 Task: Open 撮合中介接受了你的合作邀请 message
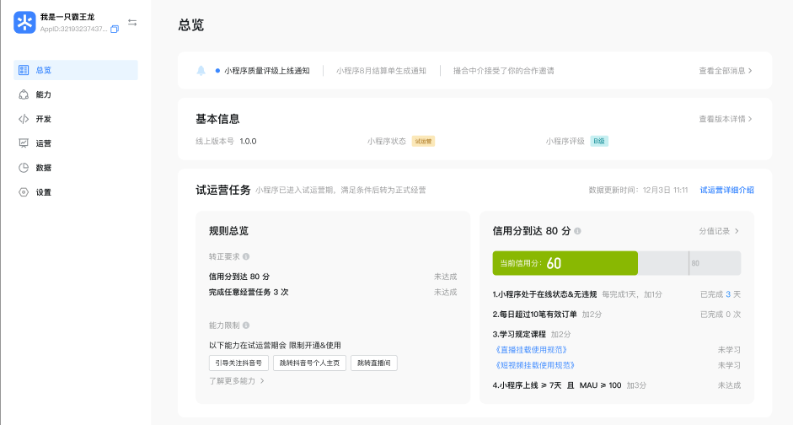tap(504, 71)
